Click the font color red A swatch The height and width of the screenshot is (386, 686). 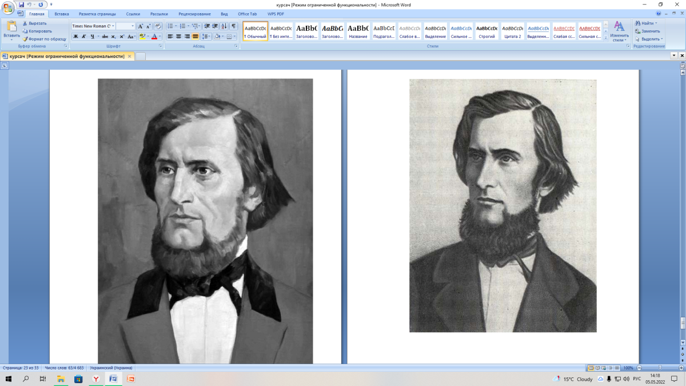pos(154,37)
